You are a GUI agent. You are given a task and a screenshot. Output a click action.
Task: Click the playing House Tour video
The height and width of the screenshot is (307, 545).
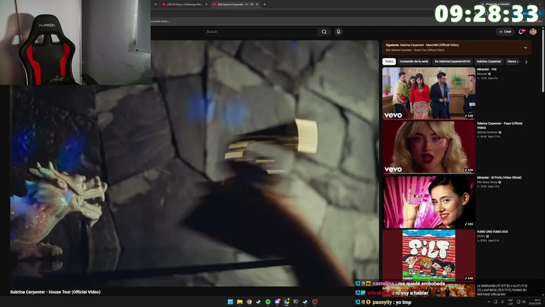tap(195, 163)
